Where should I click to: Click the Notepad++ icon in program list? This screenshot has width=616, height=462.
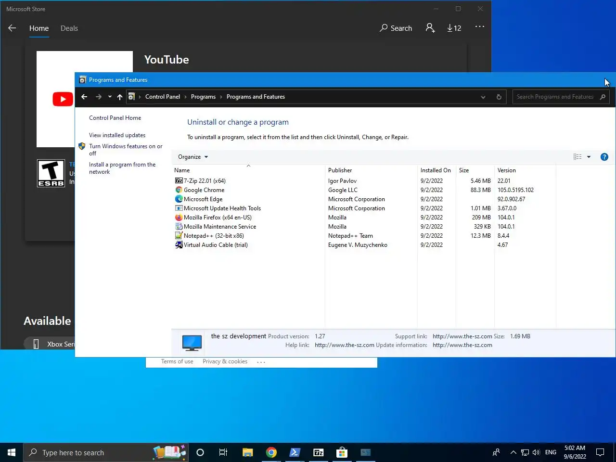[179, 236]
